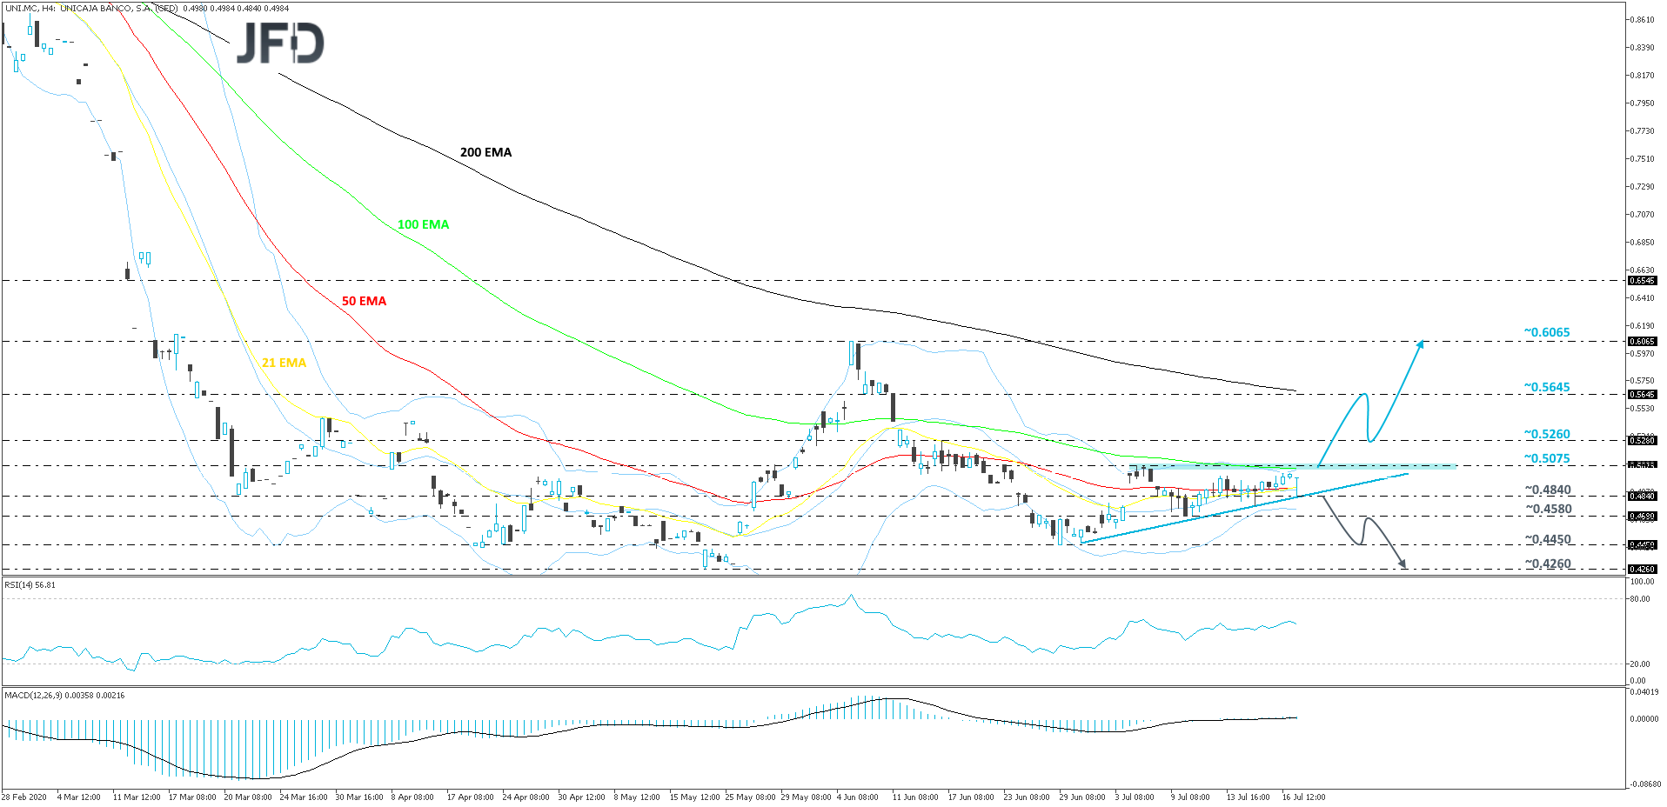1667x807 pixels.
Task: Select the RSI(14) indicator title
Action: 30,584
